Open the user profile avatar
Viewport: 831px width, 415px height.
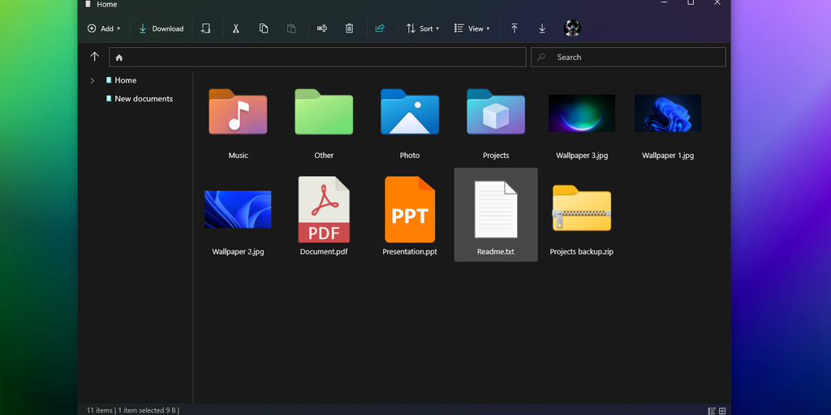pos(572,28)
